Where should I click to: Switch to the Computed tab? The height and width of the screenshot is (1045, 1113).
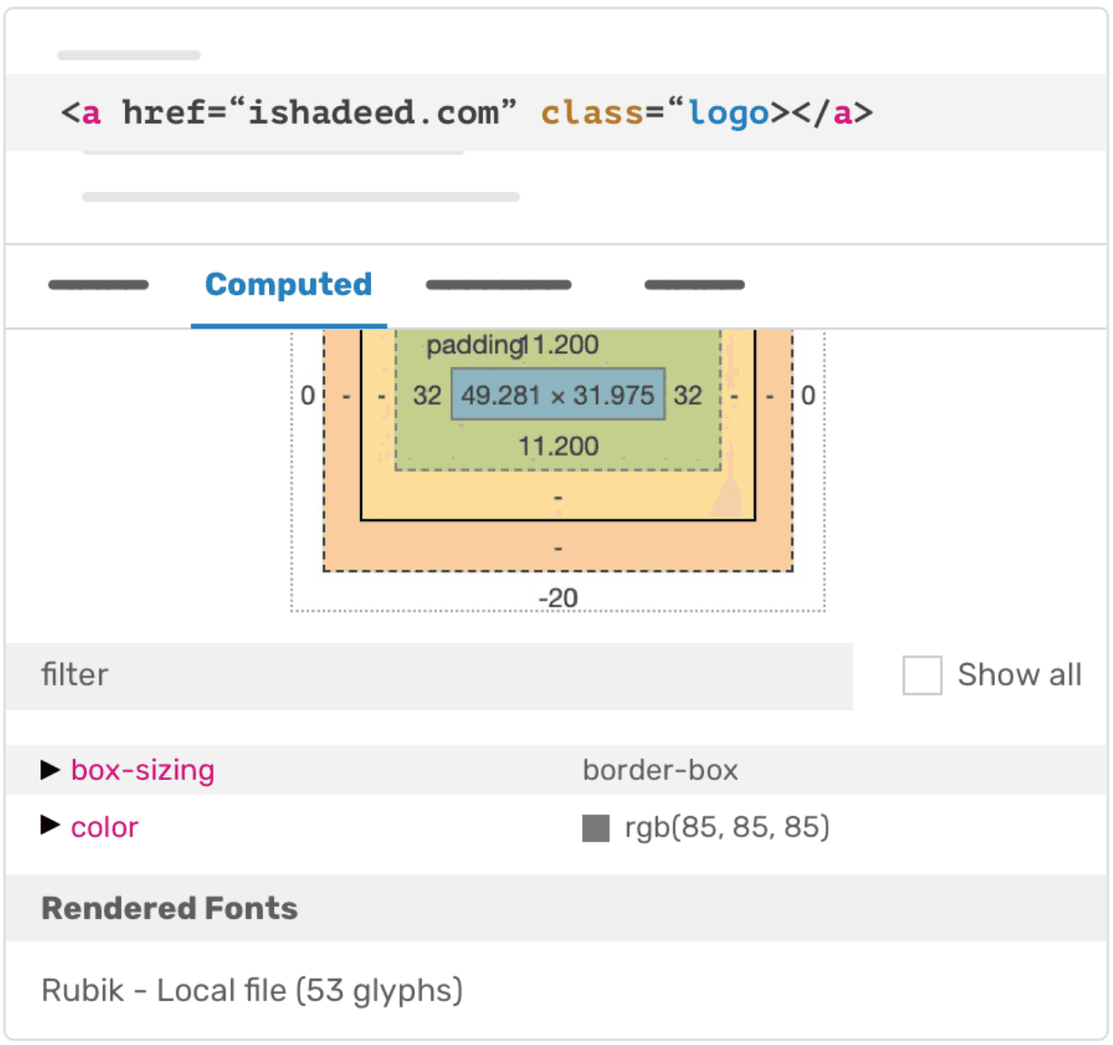click(288, 285)
